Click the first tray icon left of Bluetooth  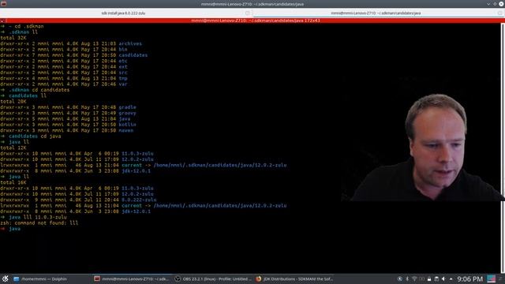pos(400,278)
